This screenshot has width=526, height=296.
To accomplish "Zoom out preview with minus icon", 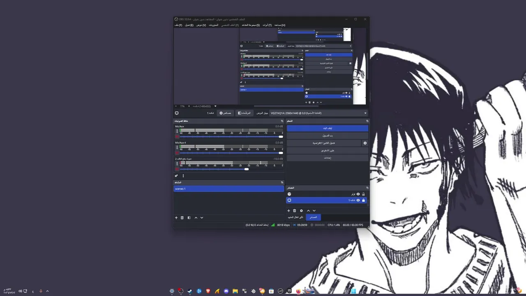I will pyautogui.click(x=176, y=106).
